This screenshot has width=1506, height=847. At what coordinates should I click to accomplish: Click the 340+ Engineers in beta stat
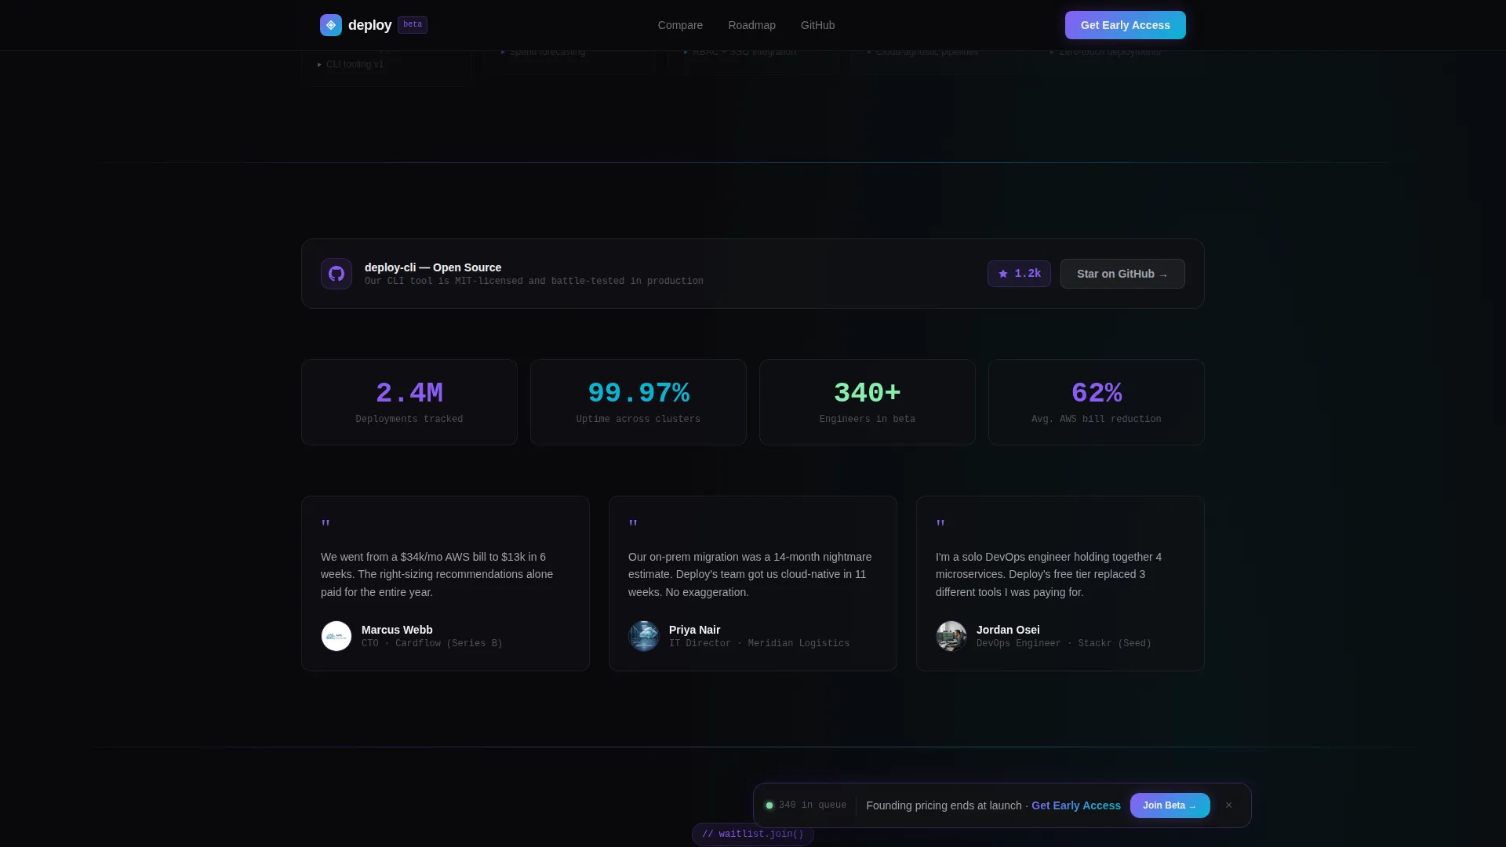[x=868, y=402]
